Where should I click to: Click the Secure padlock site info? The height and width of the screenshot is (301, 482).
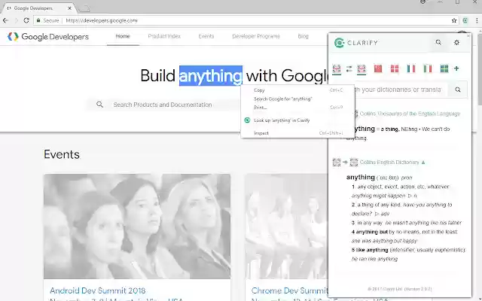47,20
